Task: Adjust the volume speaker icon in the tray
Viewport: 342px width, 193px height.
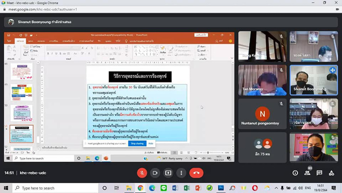Action: point(300,188)
